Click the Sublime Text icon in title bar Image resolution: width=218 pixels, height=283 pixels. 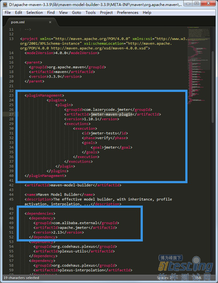(5, 4)
